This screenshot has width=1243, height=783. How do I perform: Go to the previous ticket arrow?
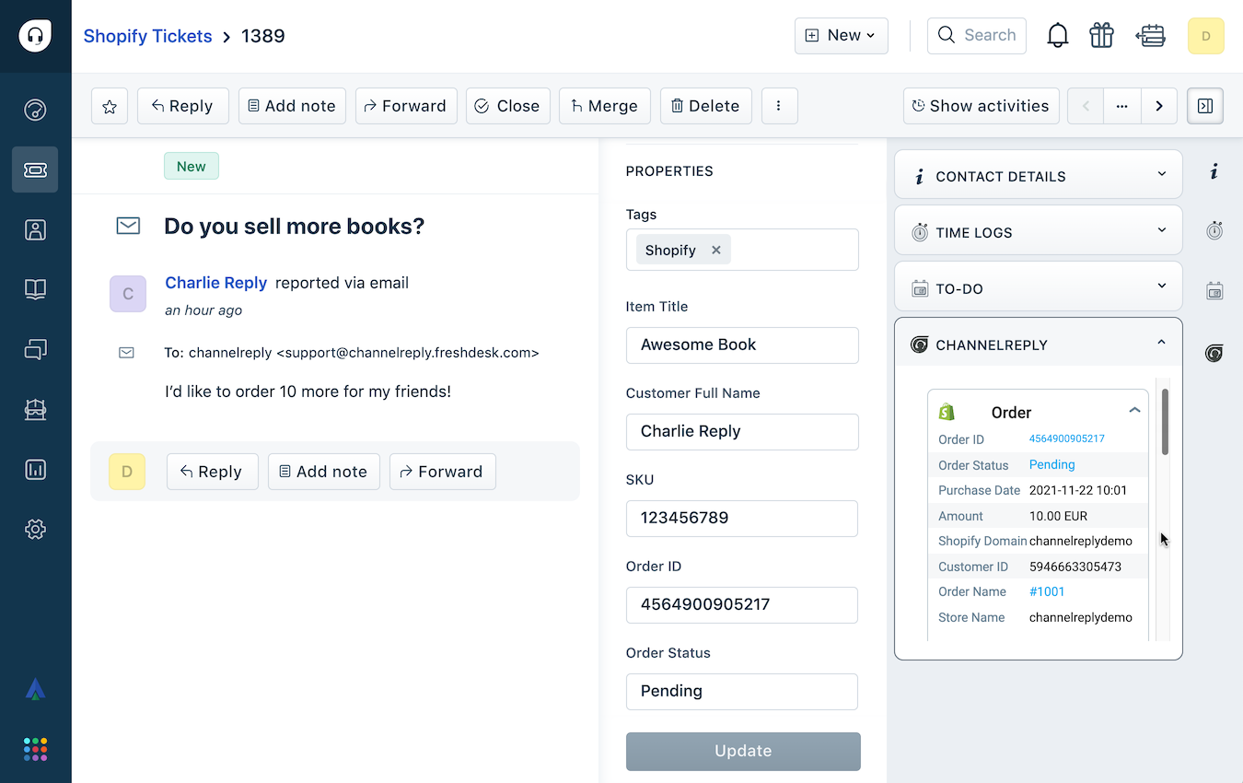[x=1086, y=106]
